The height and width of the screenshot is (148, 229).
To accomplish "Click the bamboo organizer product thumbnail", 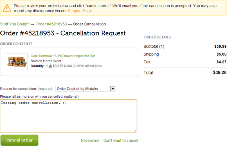I will point(17,62).
